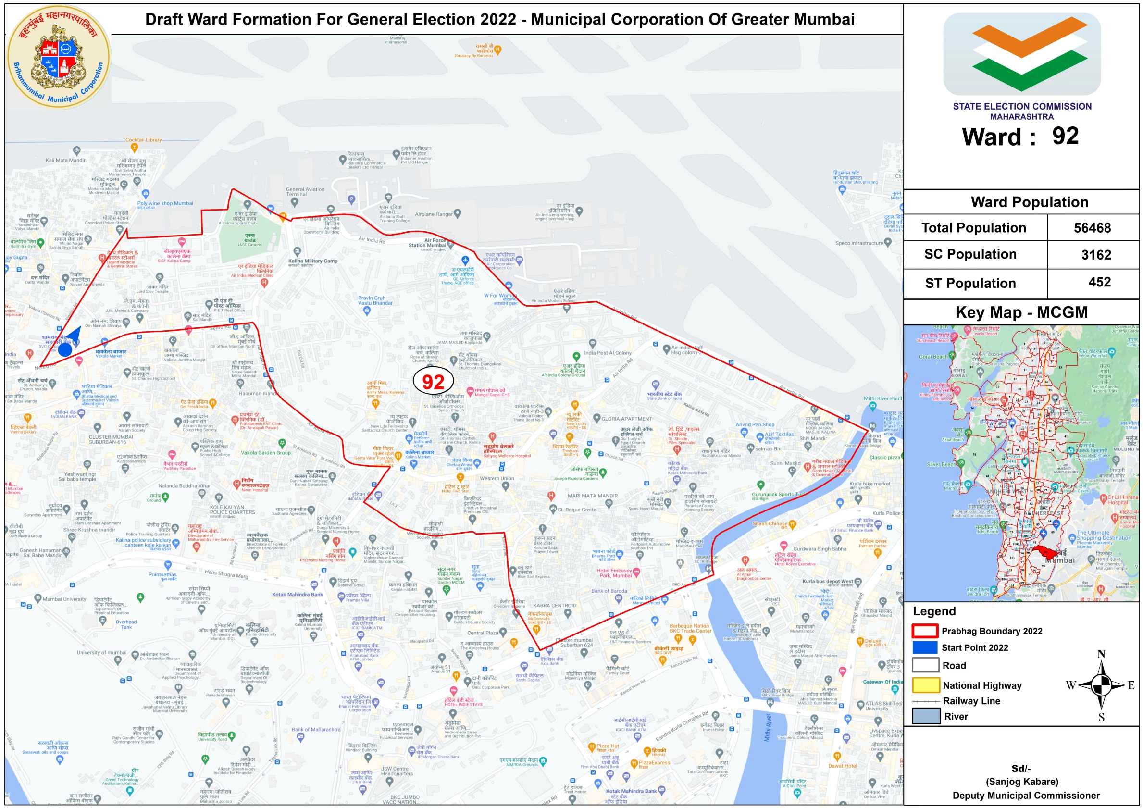Click the Key Map MCGM thumbnail
The height and width of the screenshot is (808, 1143).
click(1021, 463)
